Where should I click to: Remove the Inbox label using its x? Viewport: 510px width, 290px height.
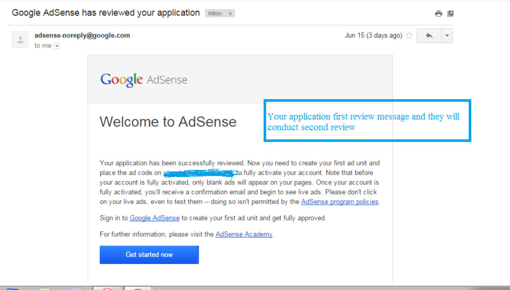click(230, 13)
